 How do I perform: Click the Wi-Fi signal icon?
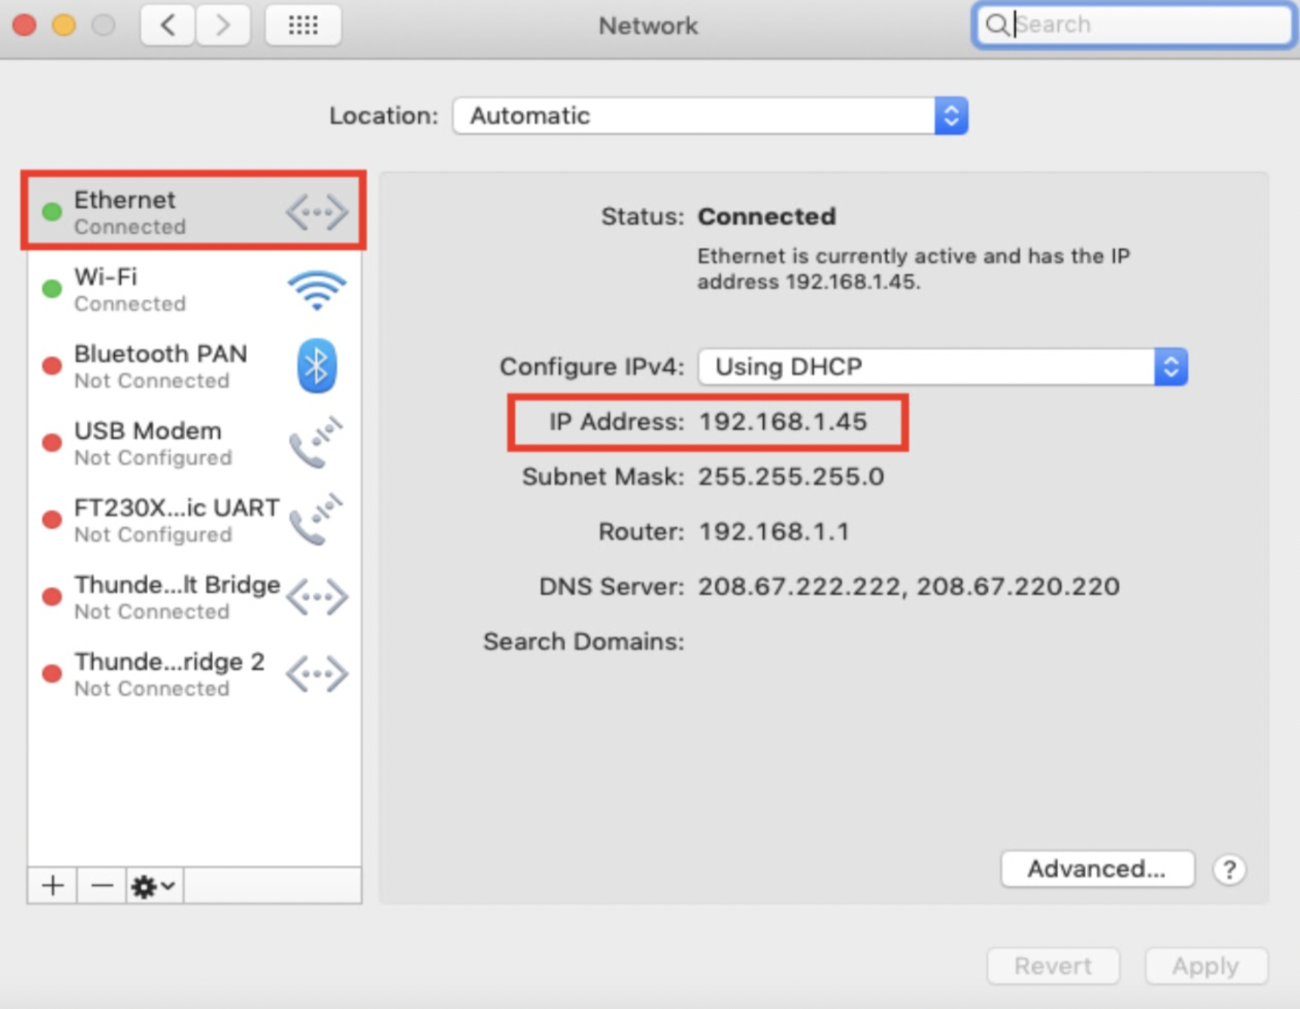pos(317,290)
